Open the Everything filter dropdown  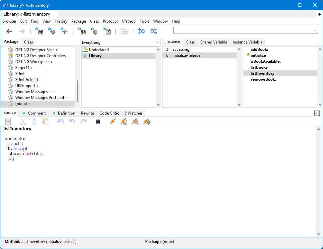coord(157,42)
